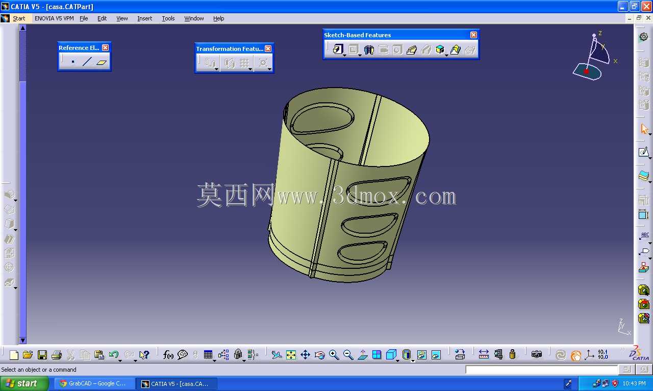The image size is (653, 391).
Task: Create a Line from Reference Elements toolbar
Action: (x=87, y=62)
